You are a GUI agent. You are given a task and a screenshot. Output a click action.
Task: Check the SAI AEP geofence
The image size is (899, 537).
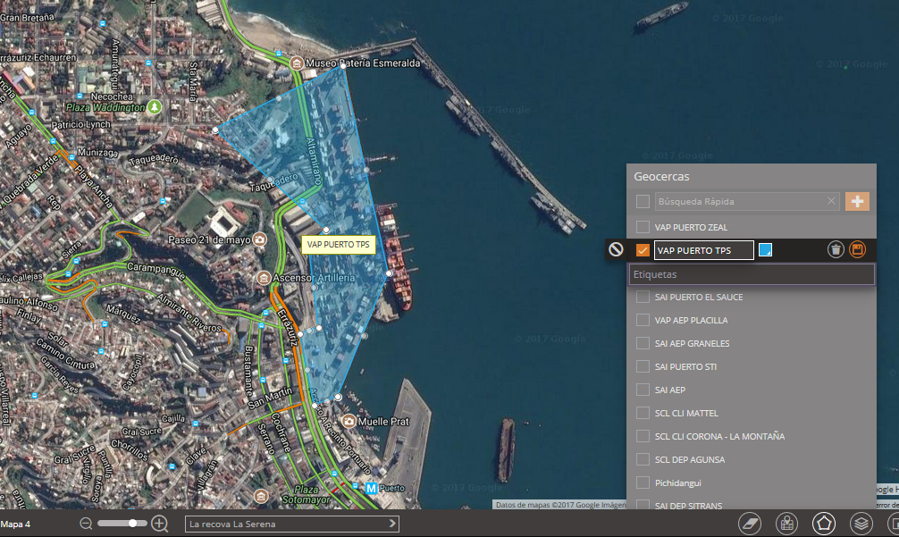point(643,390)
